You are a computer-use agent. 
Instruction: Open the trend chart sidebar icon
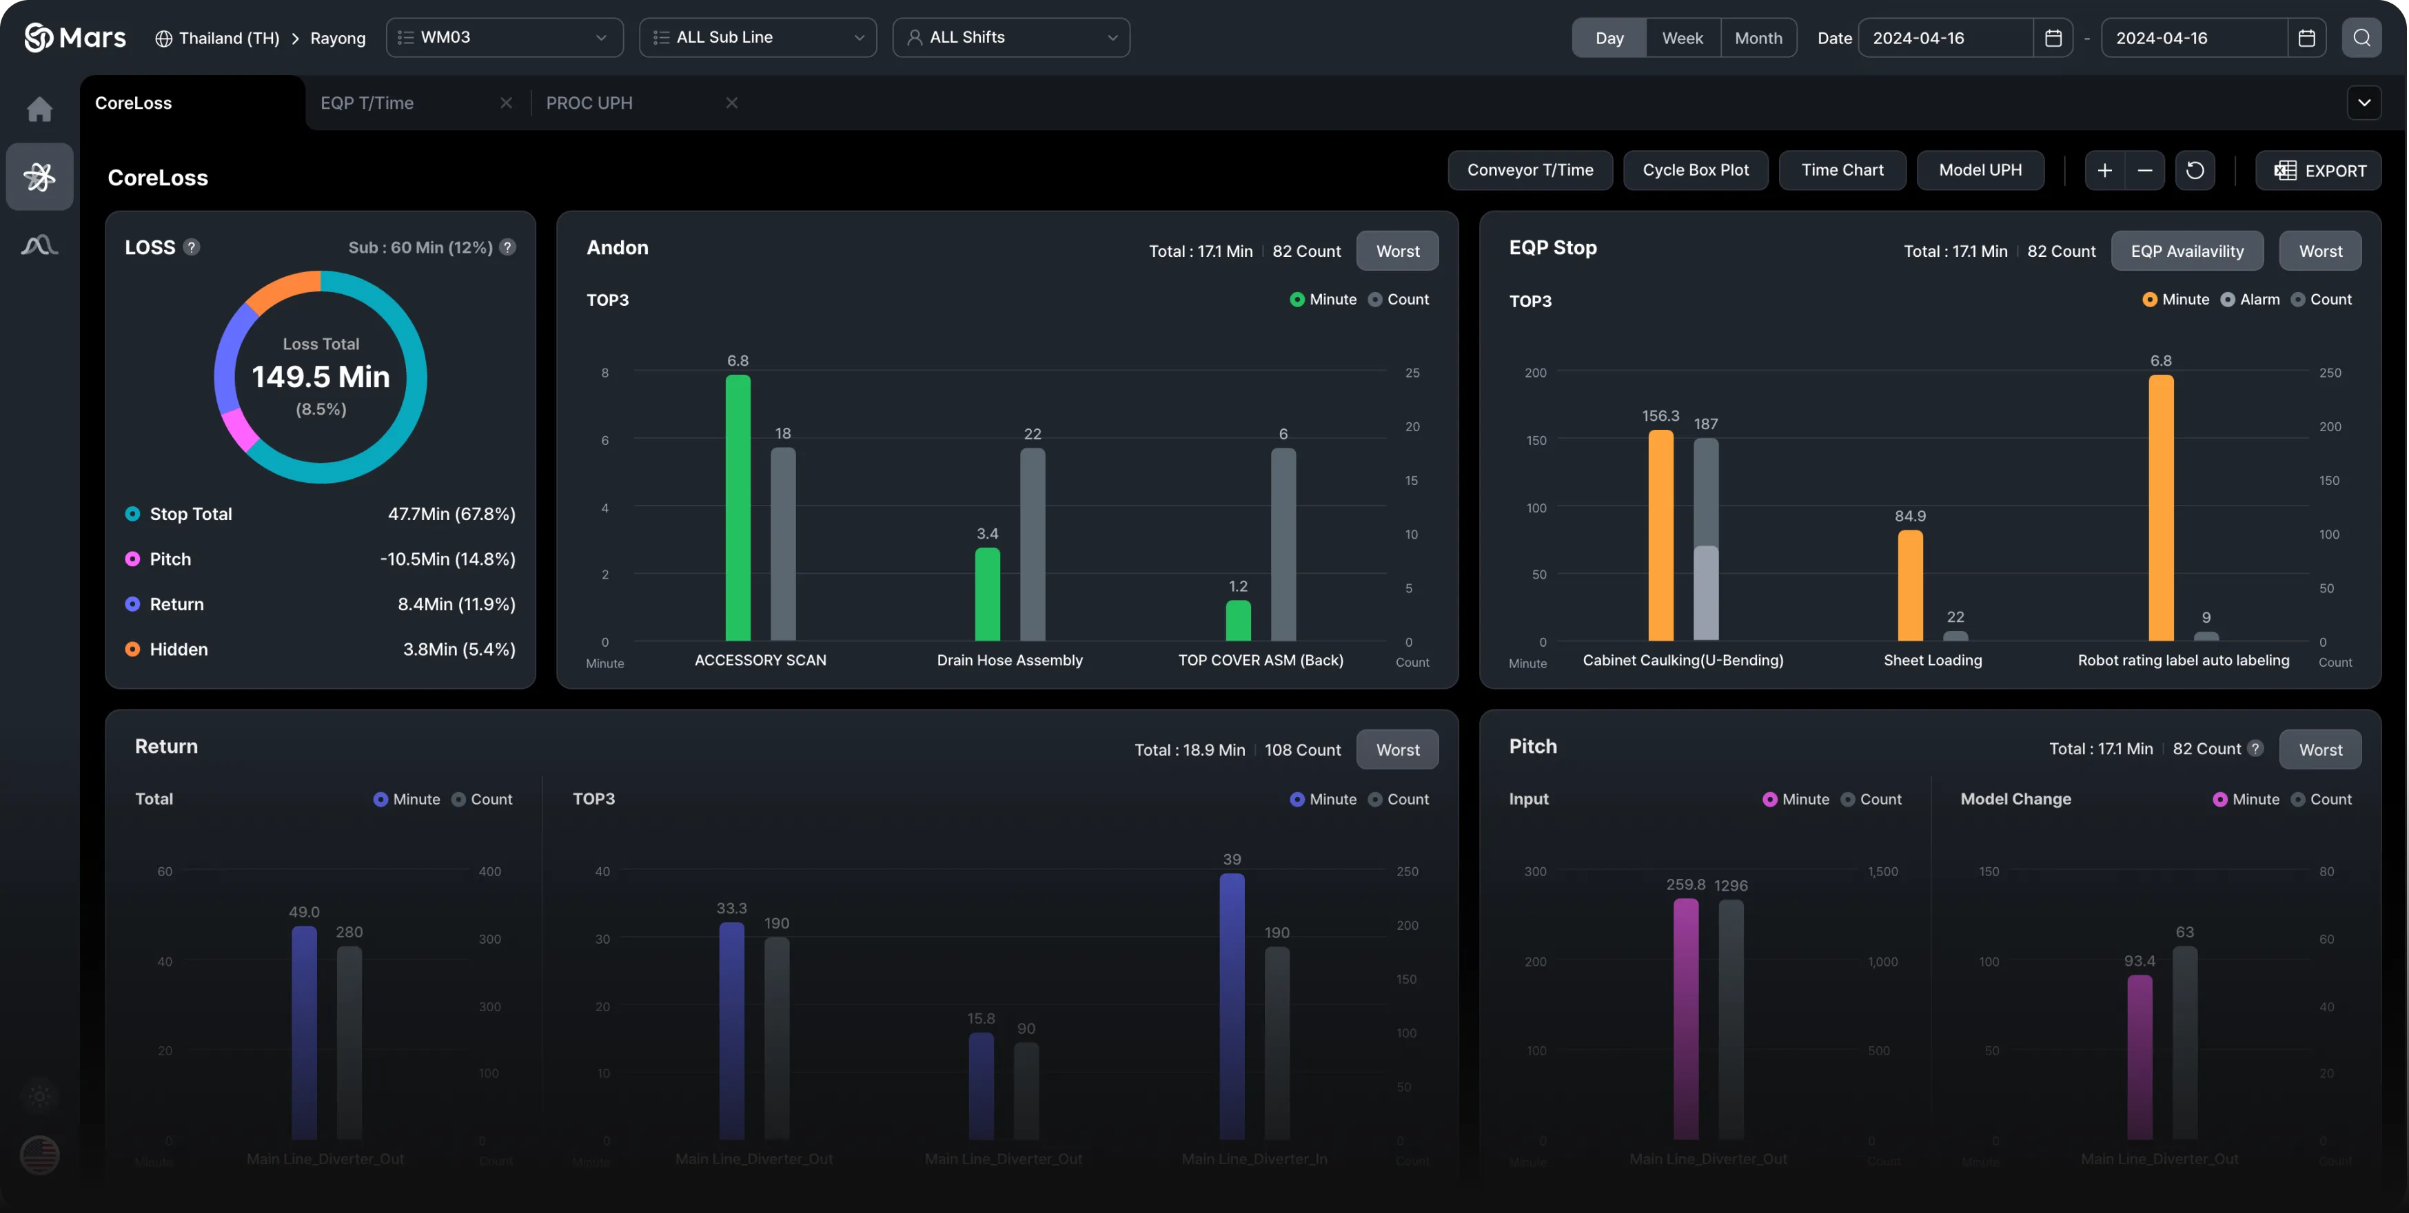pos(39,245)
